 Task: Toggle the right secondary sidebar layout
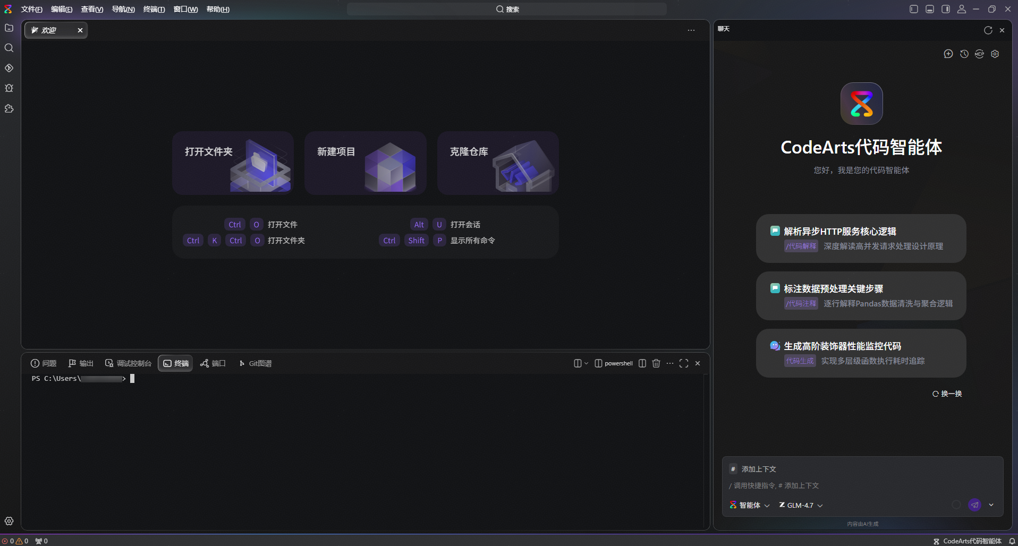coord(946,9)
